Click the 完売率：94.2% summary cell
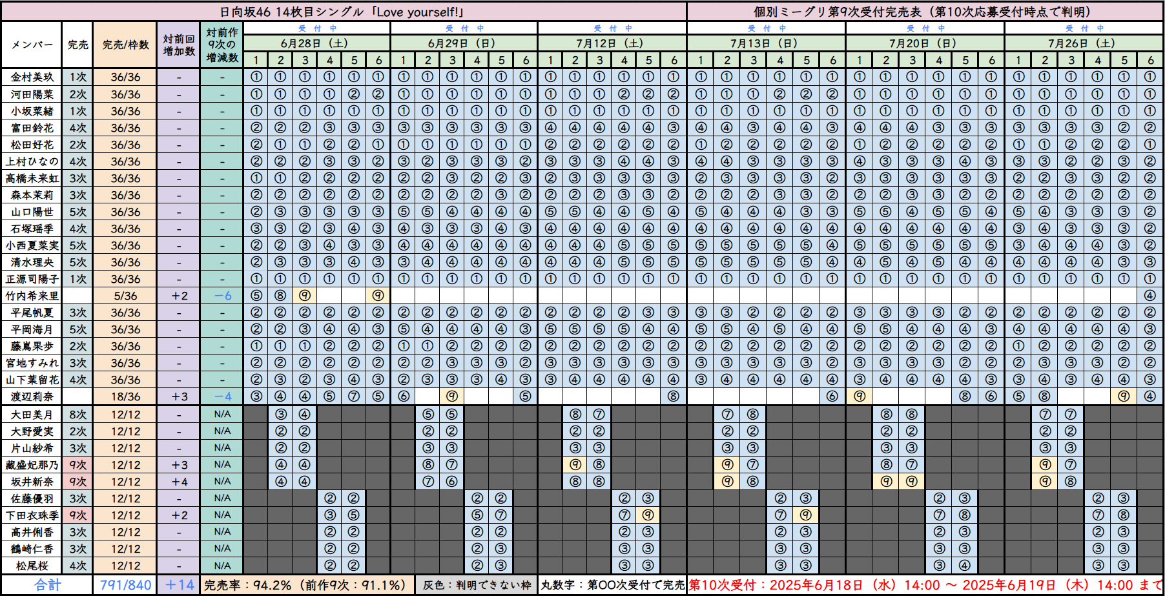 (x=307, y=585)
